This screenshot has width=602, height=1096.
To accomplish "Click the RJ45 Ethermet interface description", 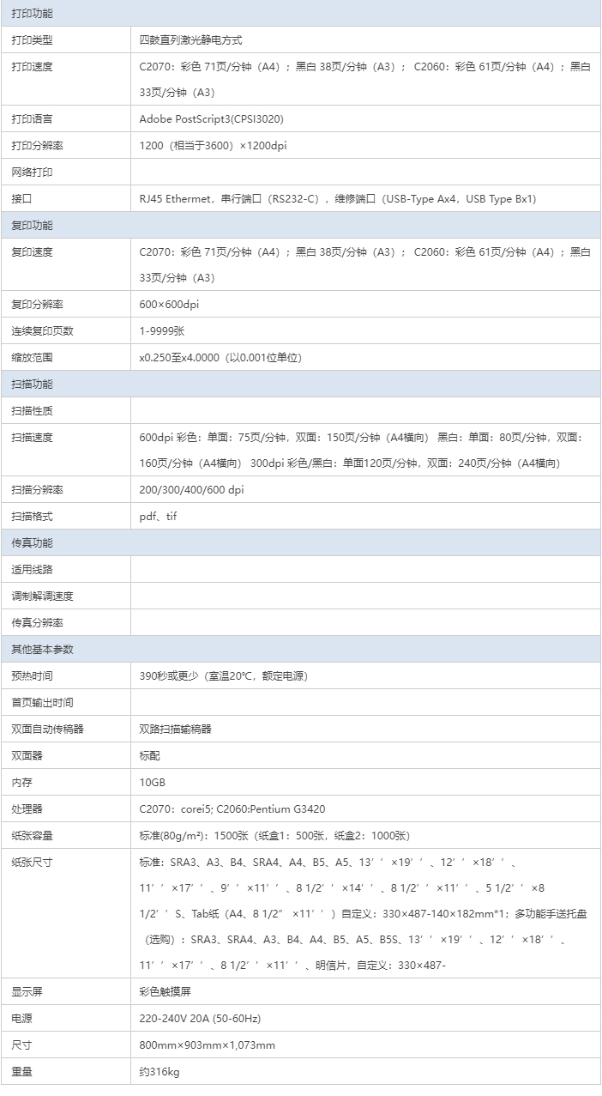I will click(337, 198).
